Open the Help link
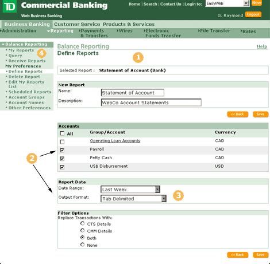The height and width of the screenshot is (264, 270). [262, 46]
